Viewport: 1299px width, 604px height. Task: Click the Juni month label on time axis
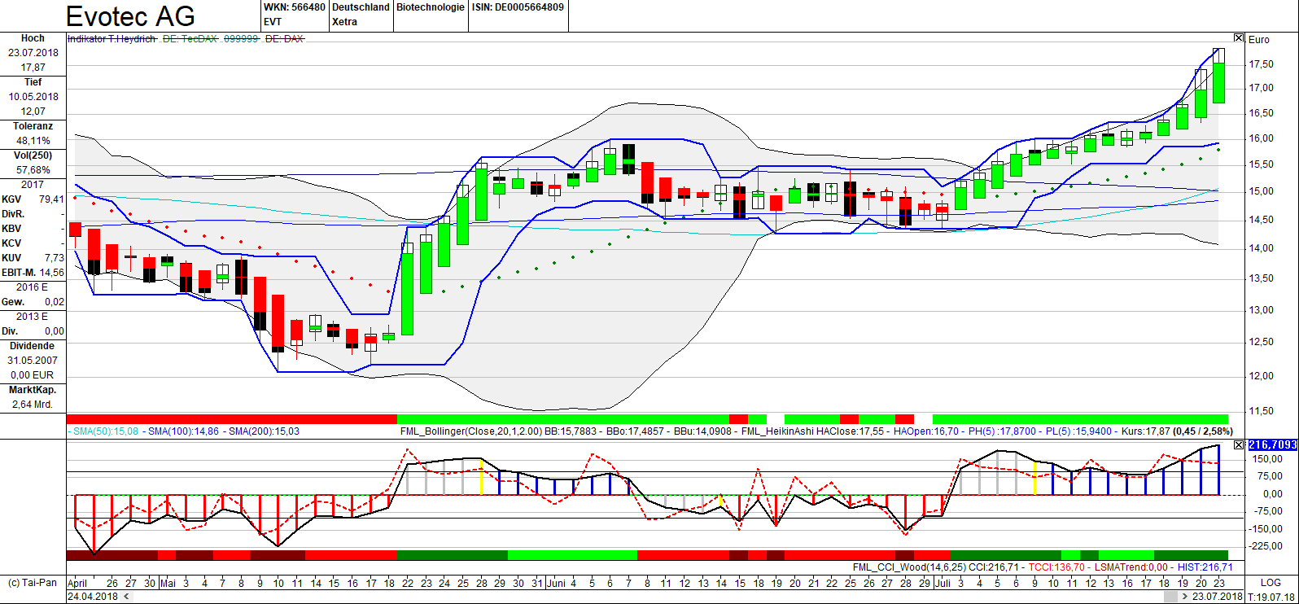click(x=558, y=583)
